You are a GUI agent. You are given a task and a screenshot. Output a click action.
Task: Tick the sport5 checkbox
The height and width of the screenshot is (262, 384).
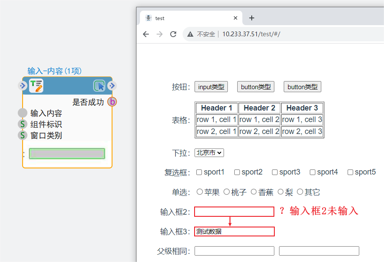350,172
